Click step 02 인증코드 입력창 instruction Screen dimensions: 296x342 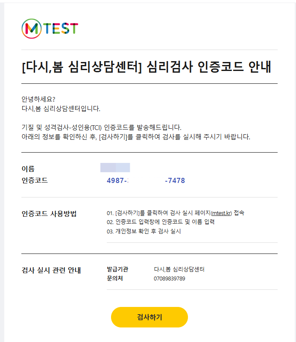point(160,222)
